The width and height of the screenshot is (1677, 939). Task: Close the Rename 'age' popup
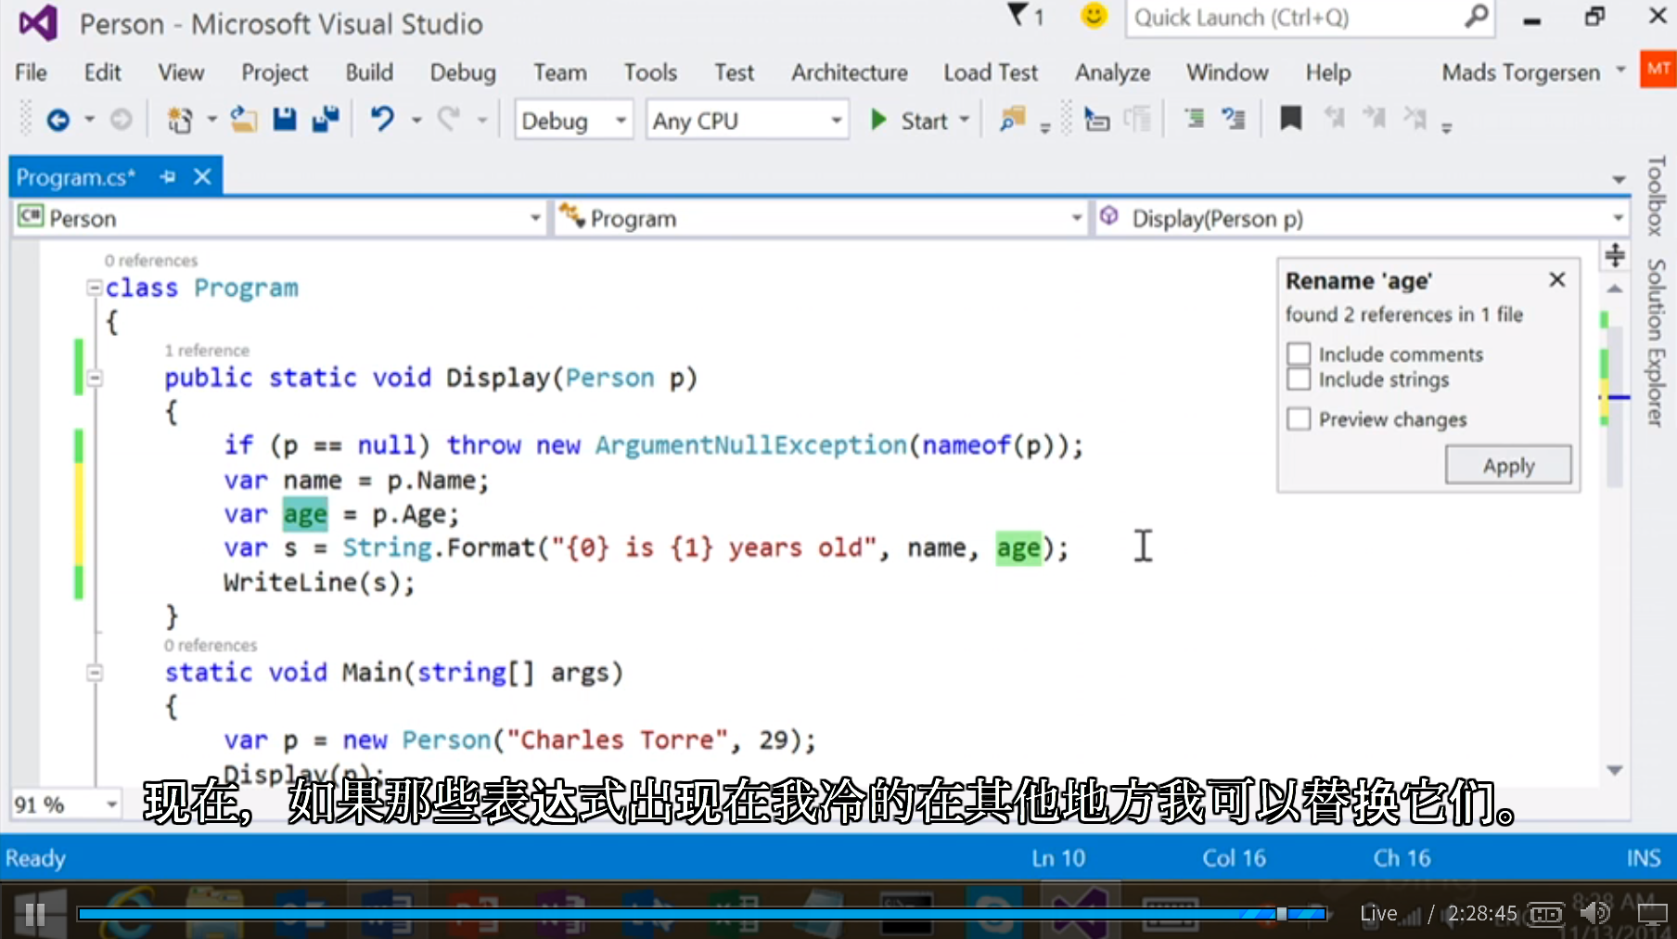(x=1557, y=279)
